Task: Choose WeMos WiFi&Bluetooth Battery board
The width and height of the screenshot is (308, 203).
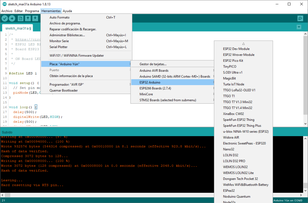Action: [243, 185]
